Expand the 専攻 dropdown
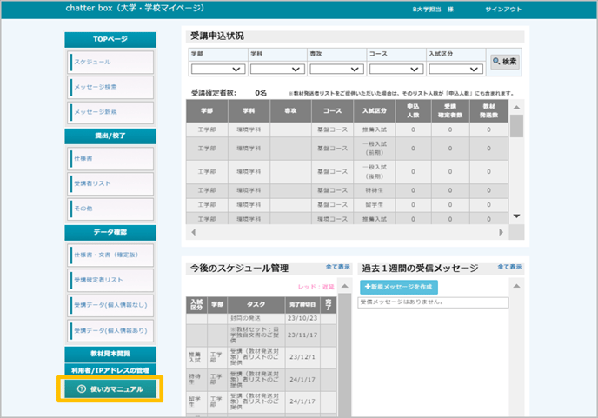The width and height of the screenshot is (598, 418). coord(336,69)
